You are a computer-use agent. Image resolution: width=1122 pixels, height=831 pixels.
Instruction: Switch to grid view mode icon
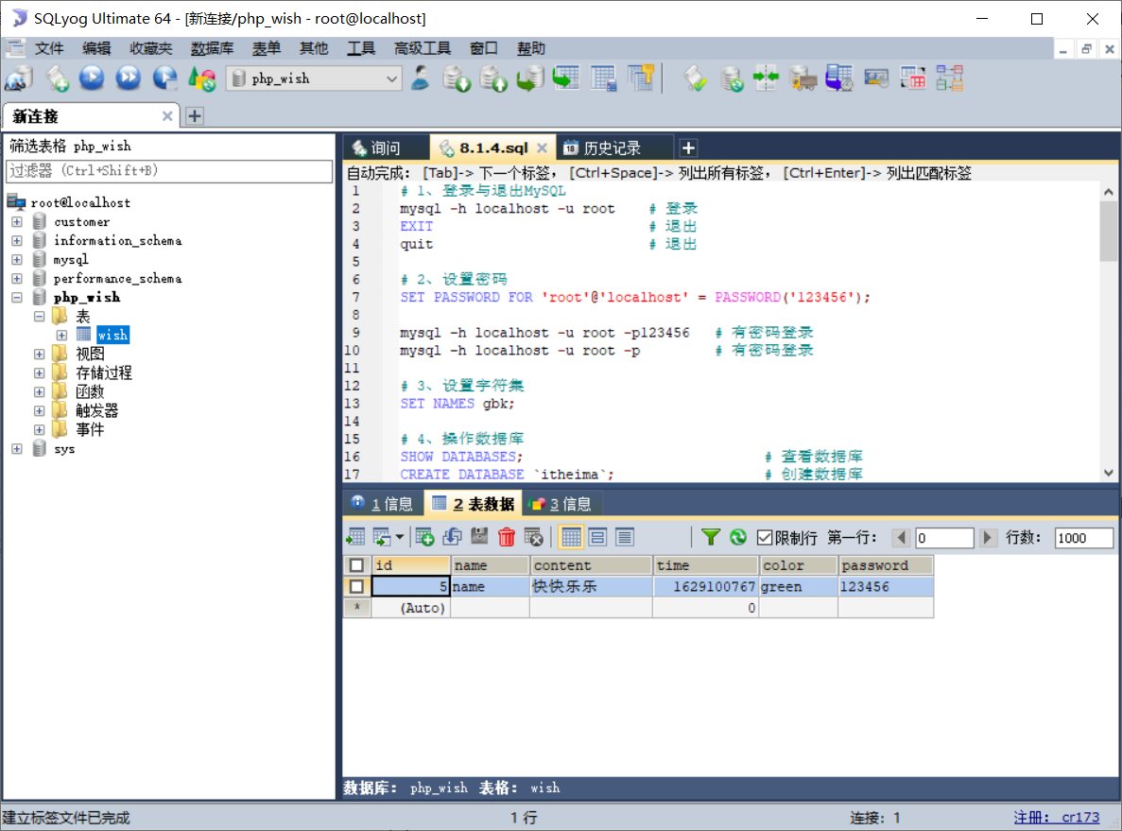point(571,537)
